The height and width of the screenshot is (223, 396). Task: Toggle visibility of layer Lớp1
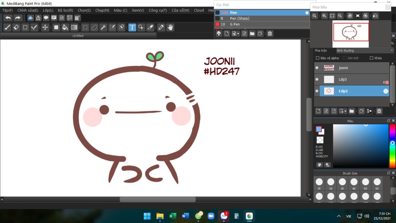click(x=317, y=91)
